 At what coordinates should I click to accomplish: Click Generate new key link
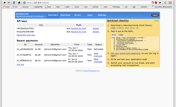tap(26, 35)
